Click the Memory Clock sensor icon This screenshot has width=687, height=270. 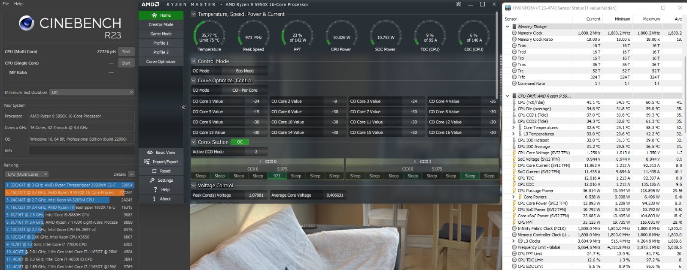(x=514, y=33)
